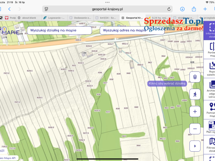215x161 pixels.
Task: Click 'Wyszukaj adres na mapie' search field
Action: click(124, 30)
